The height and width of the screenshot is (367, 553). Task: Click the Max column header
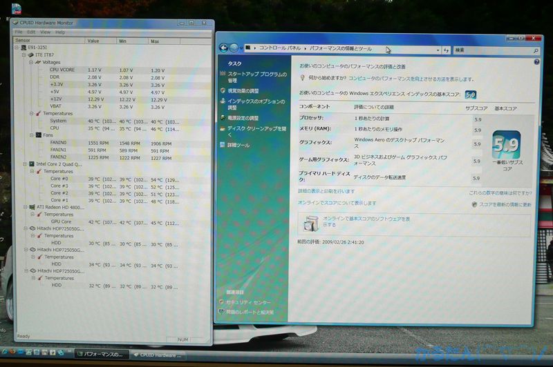point(165,41)
